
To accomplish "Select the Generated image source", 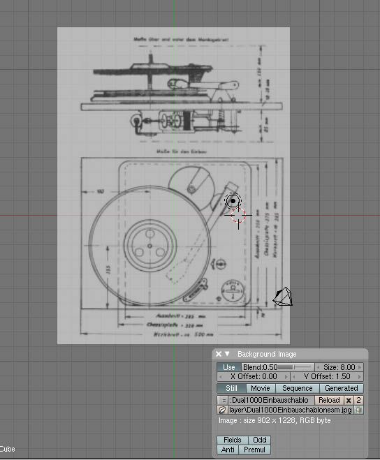I will tap(342, 388).
